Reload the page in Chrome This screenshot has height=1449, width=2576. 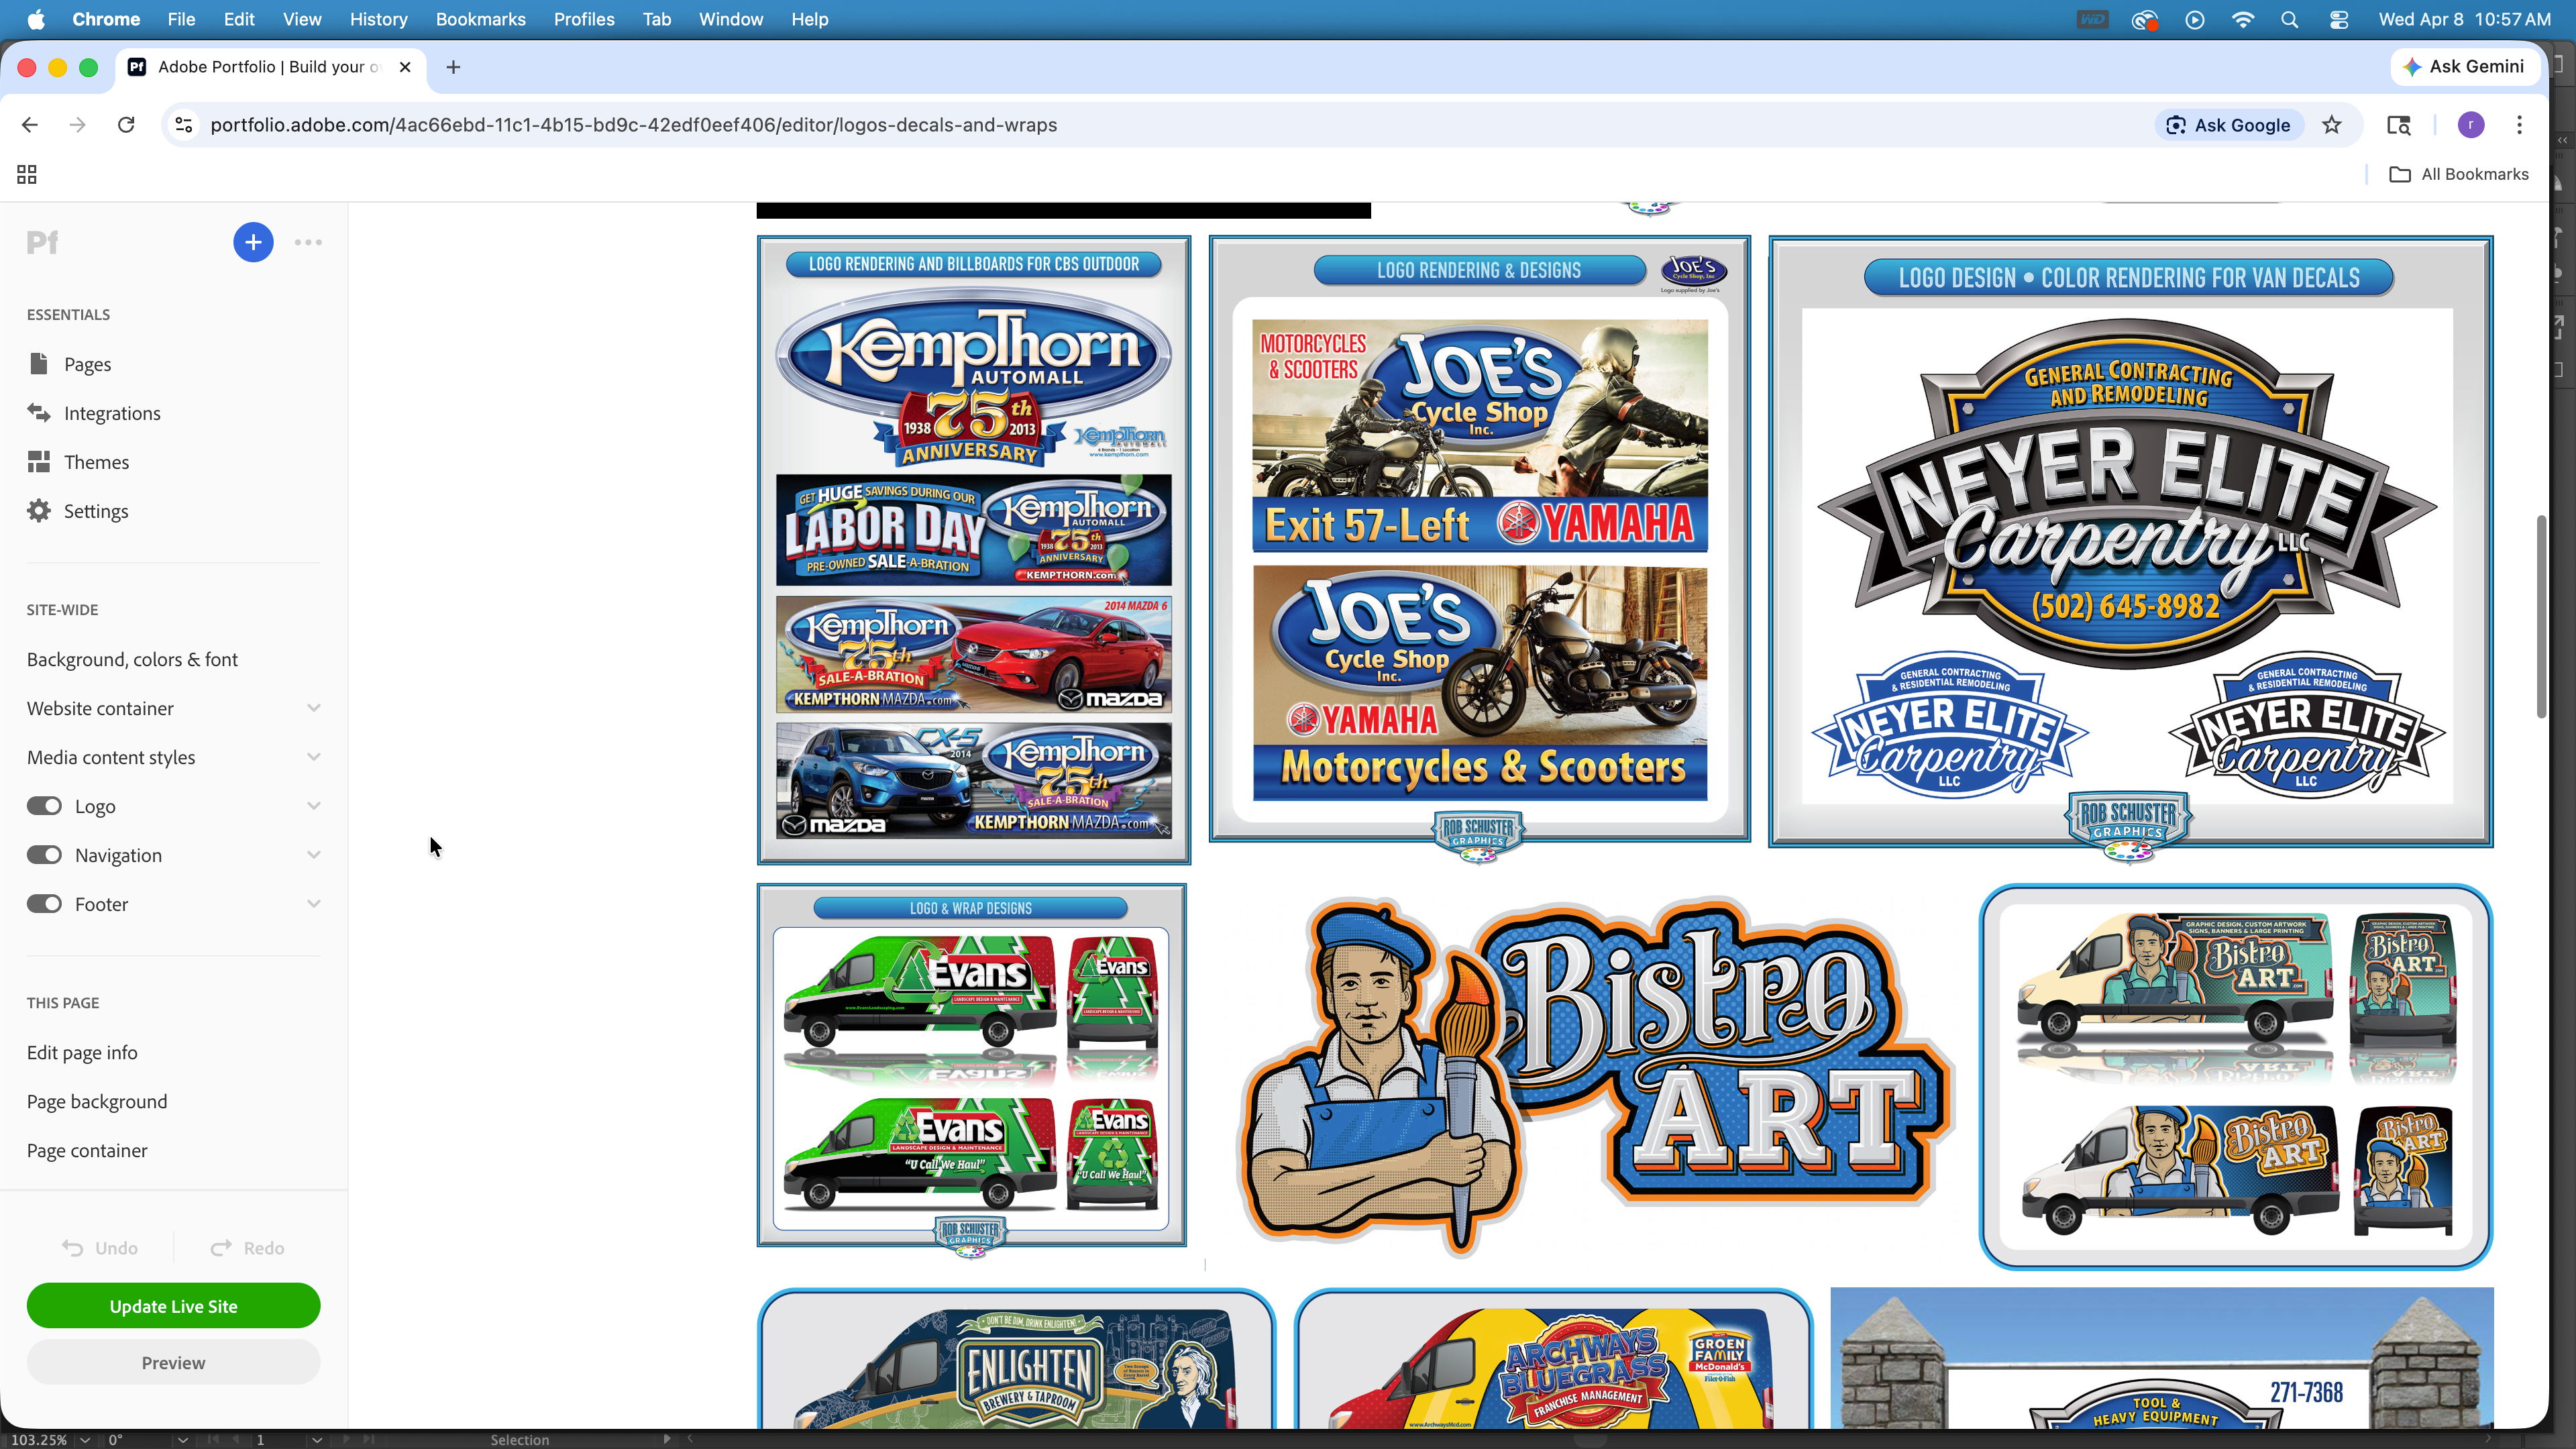[126, 125]
